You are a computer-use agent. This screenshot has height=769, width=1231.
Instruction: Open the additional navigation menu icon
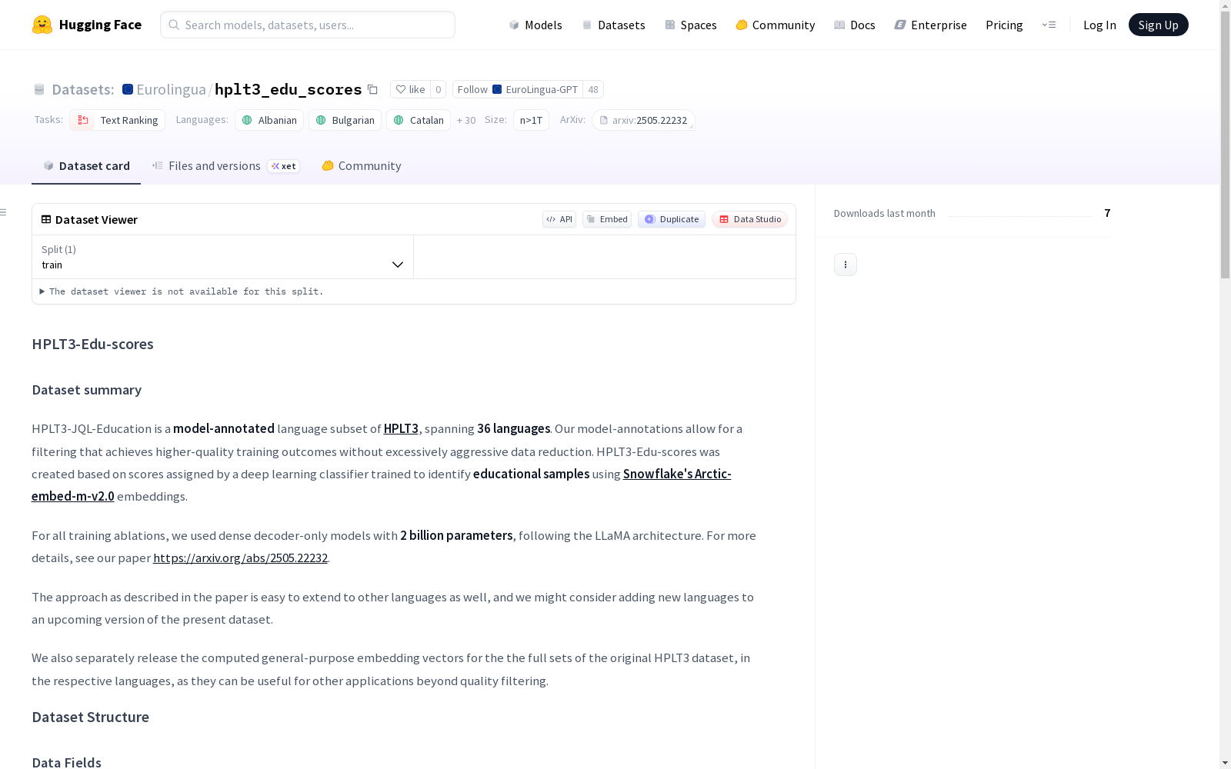1049,25
